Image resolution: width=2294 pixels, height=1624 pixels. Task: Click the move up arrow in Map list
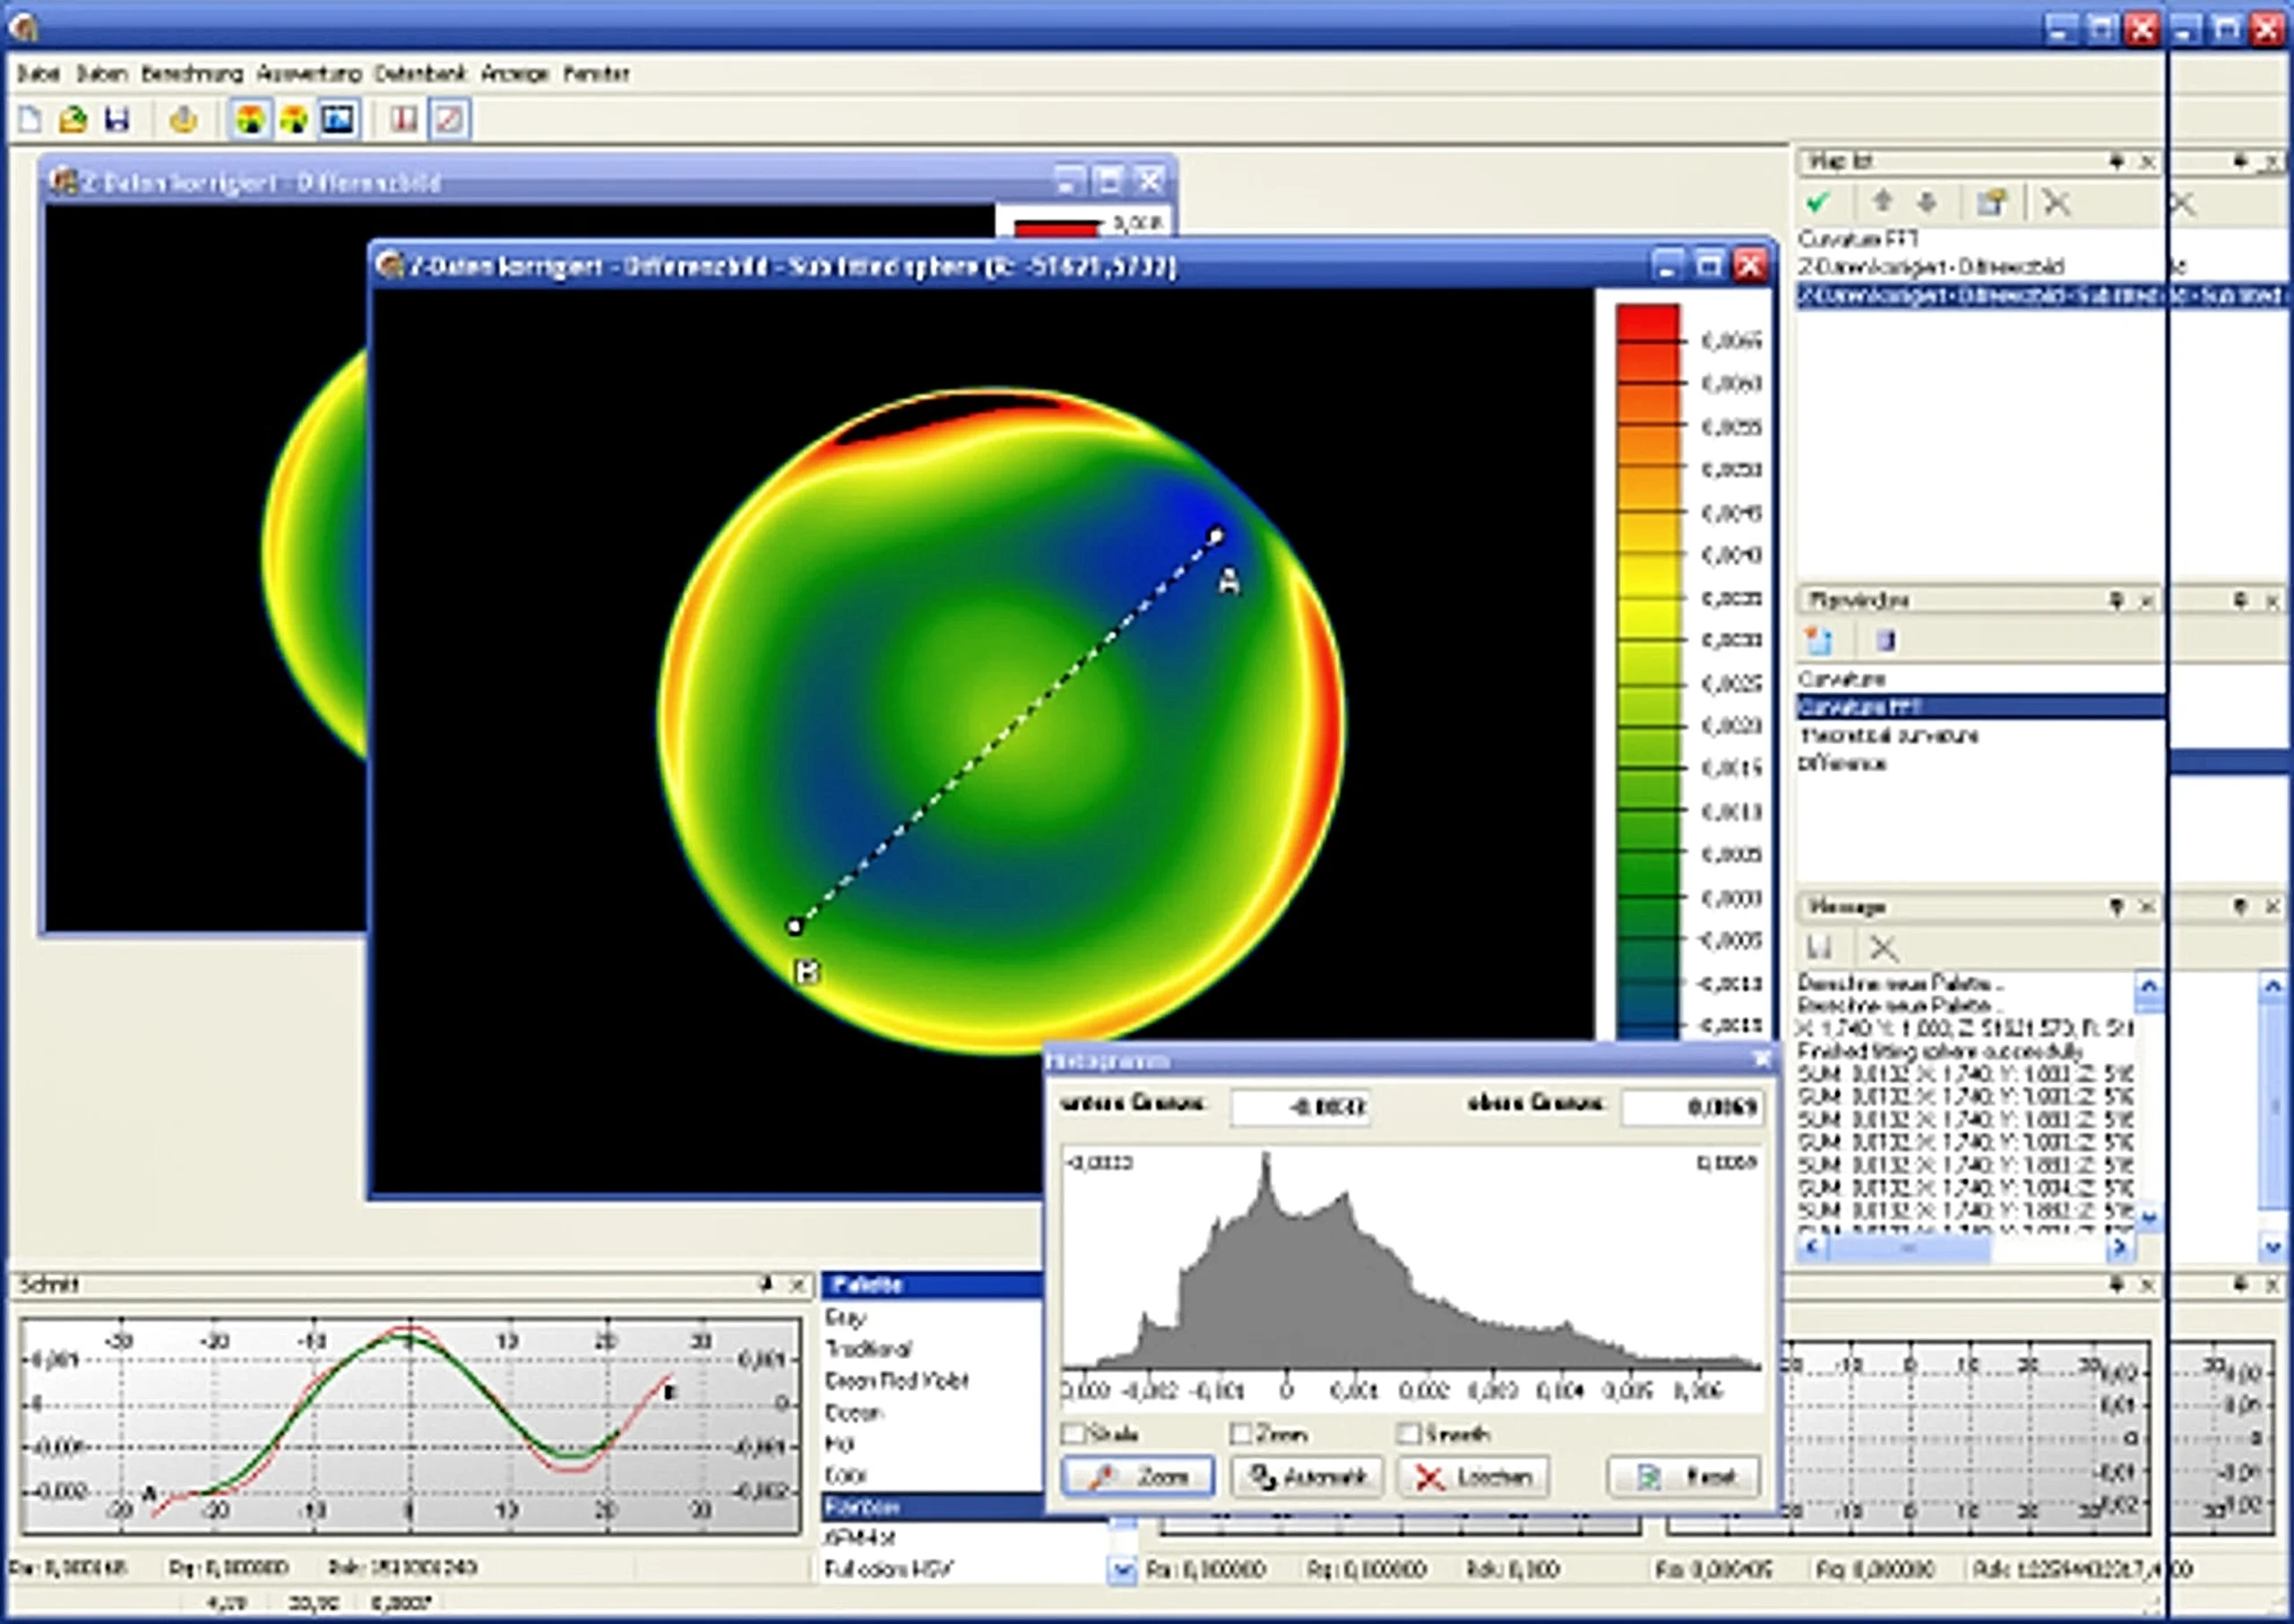[x=1882, y=202]
